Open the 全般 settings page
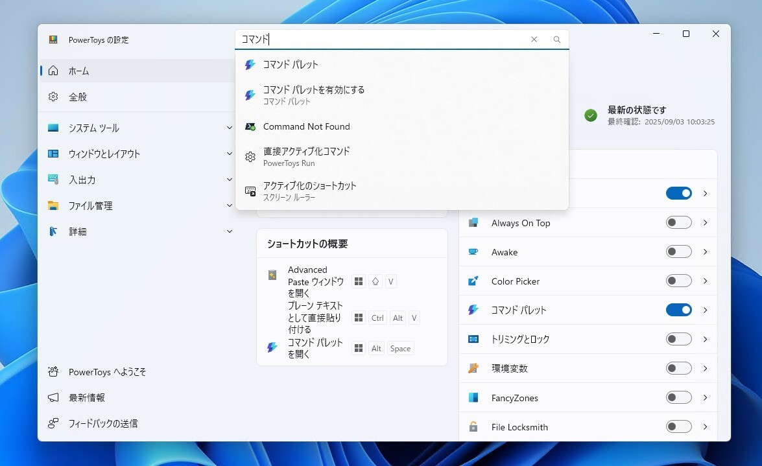The image size is (762, 466). coord(138,97)
